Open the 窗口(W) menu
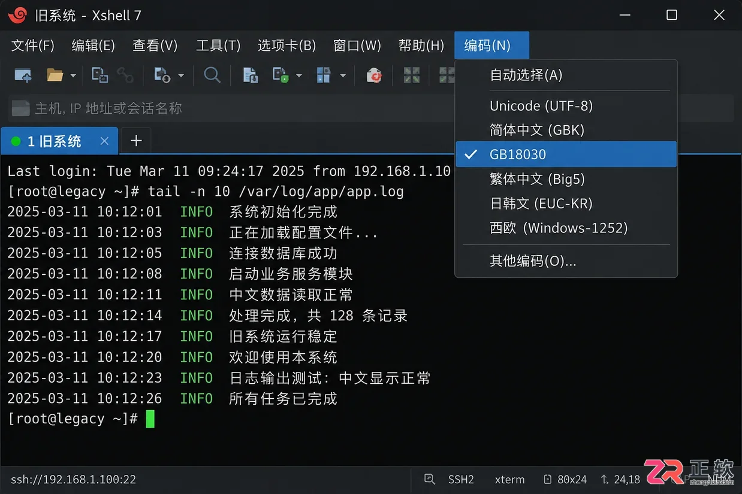Screen dimensions: 742x494 [x=357, y=46]
